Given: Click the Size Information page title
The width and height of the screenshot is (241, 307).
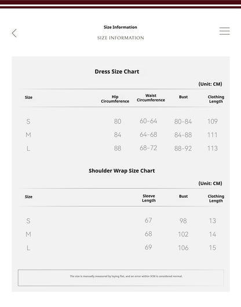Looking at the screenshot, I should pyautogui.click(x=121, y=27).
